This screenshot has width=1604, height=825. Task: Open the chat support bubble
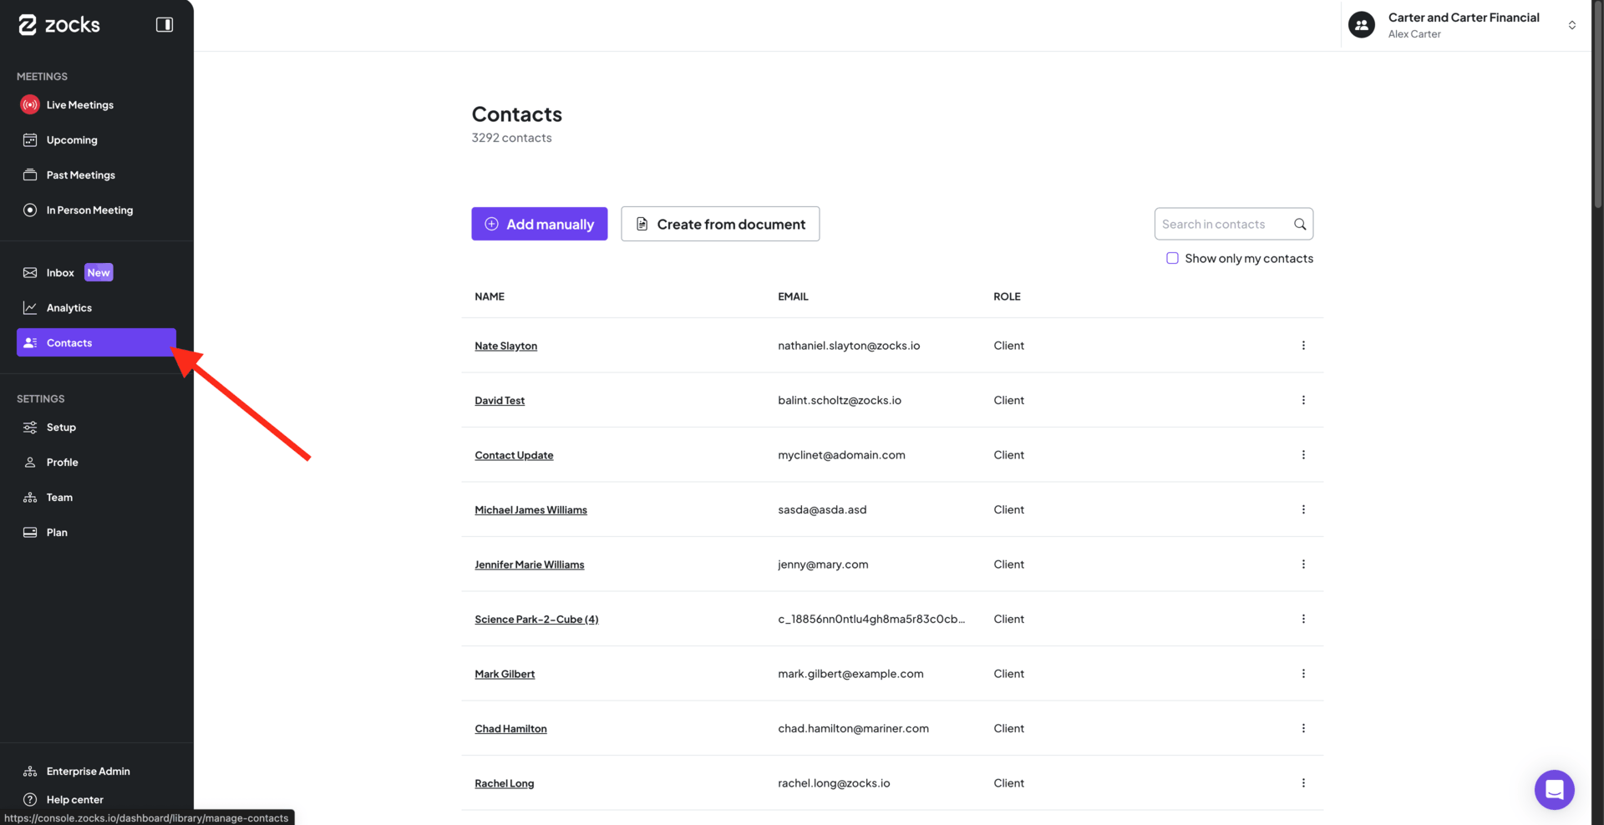click(x=1554, y=789)
